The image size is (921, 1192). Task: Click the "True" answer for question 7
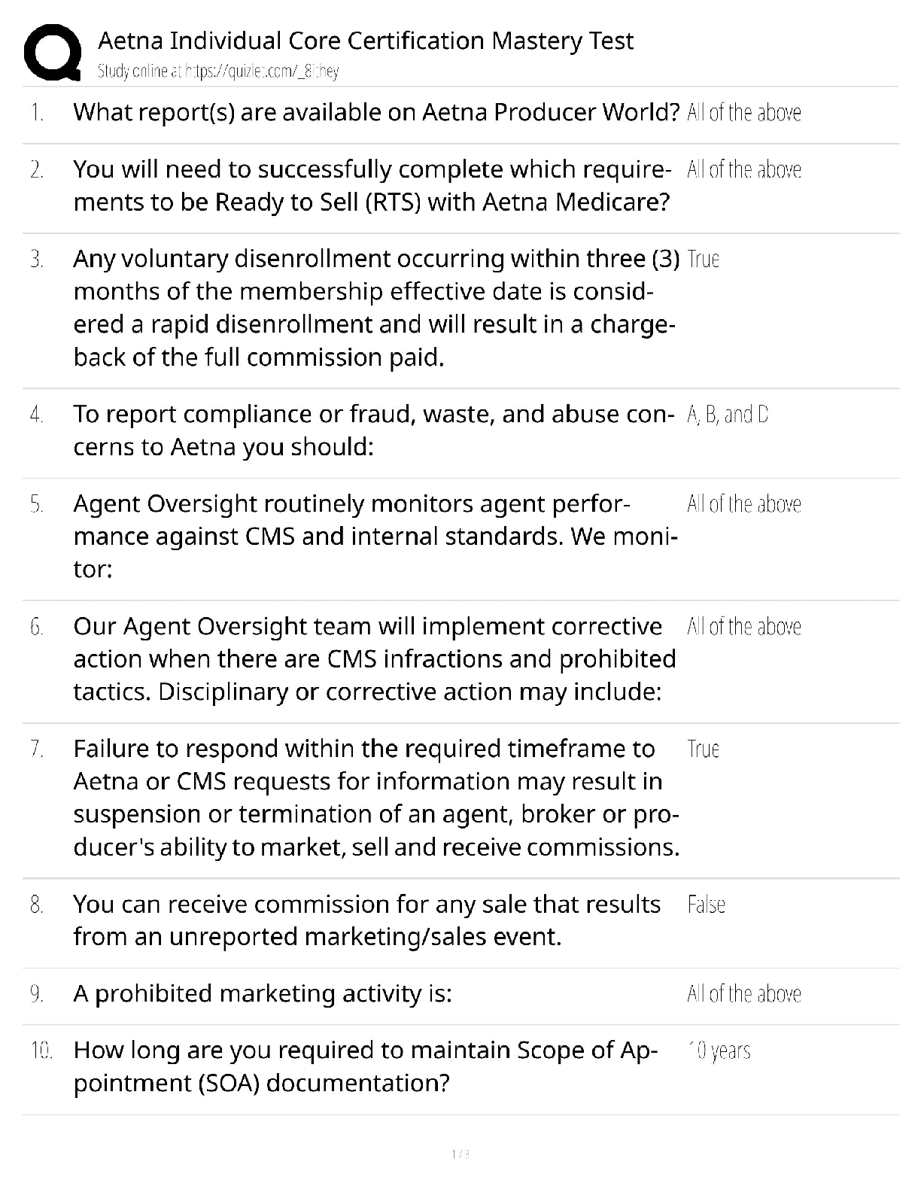click(x=704, y=750)
